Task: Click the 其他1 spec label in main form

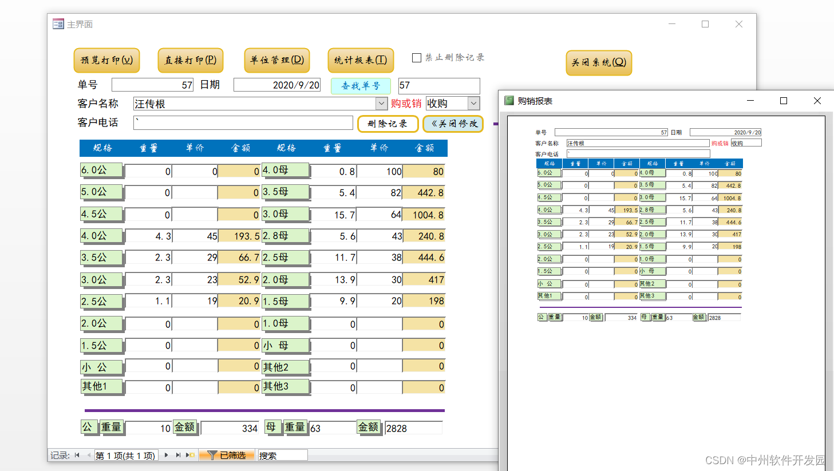Action: (x=101, y=387)
